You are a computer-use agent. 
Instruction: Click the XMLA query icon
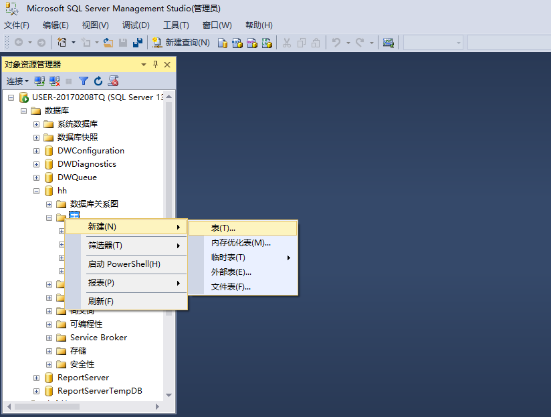267,43
